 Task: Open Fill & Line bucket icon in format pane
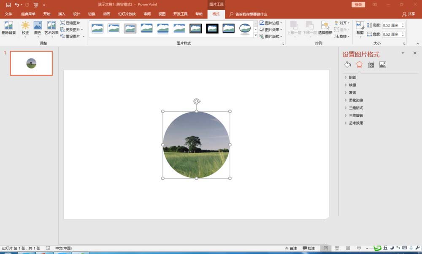click(347, 65)
